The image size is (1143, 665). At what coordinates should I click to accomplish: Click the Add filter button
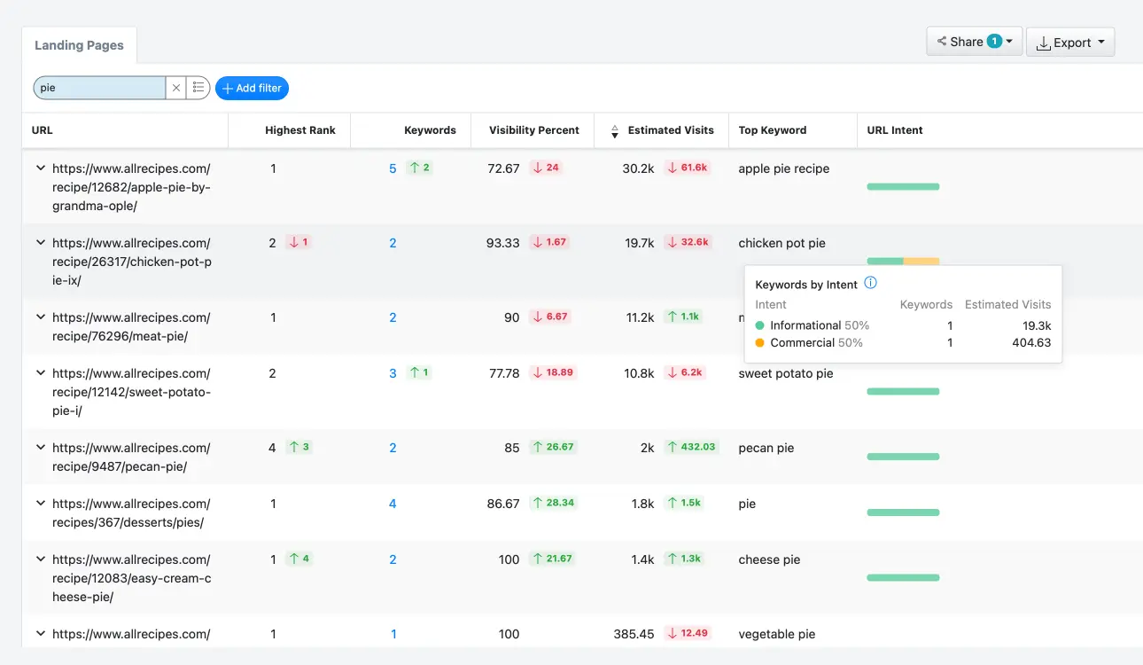pyautogui.click(x=252, y=88)
